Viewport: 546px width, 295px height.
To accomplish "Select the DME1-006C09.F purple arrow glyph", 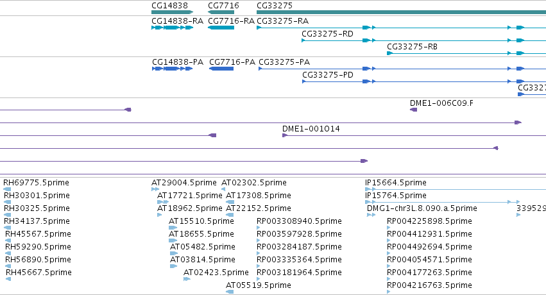I will coord(413,110).
